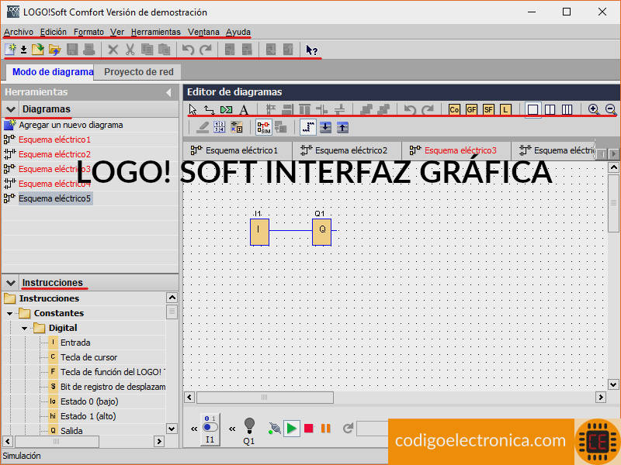621x465 pixels.
Task: Stop simulation with the red square button
Action: [x=309, y=428]
